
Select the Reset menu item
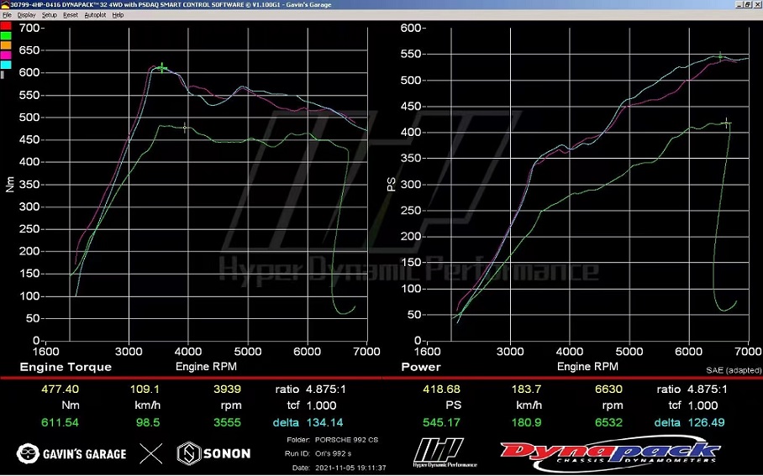pos(71,15)
